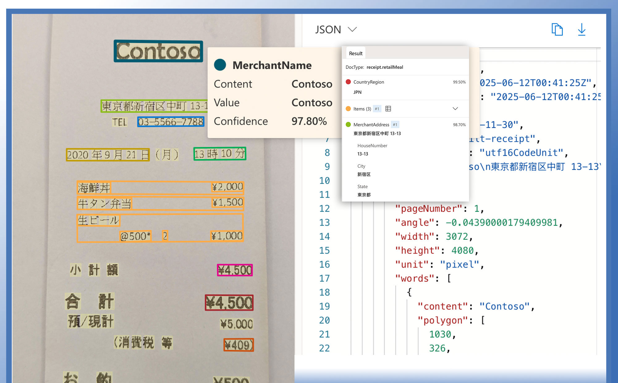The height and width of the screenshot is (383, 618).
Task: Select the Contoso merchant name box on receipt
Action: [x=158, y=51]
